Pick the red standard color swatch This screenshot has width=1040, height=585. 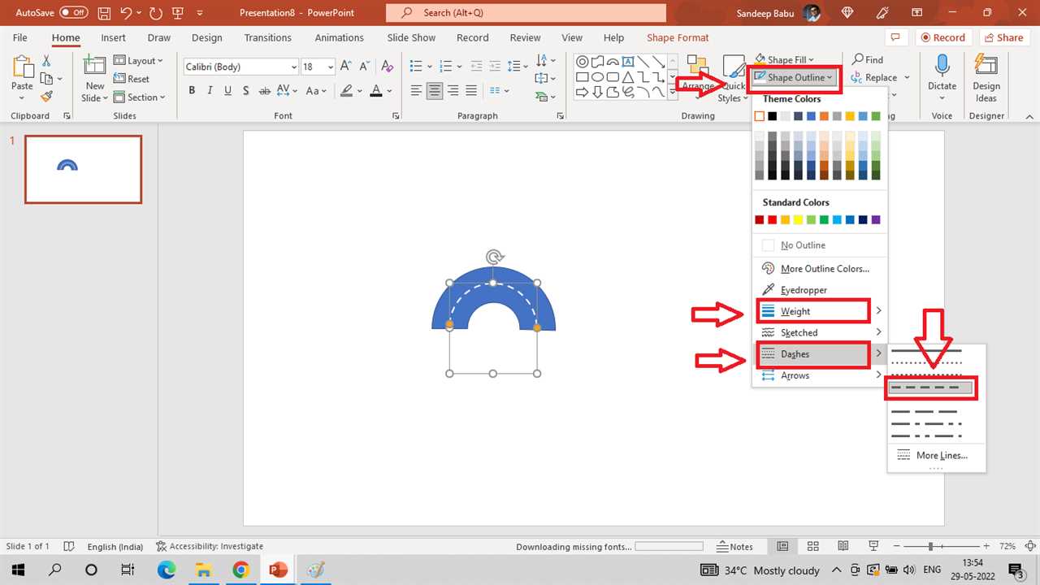point(772,220)
